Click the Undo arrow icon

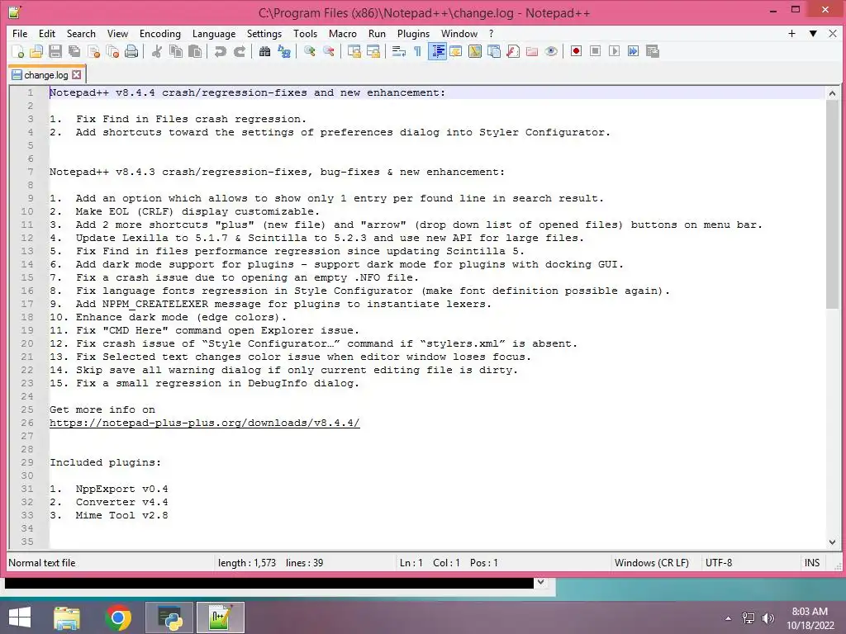point(220,51)
